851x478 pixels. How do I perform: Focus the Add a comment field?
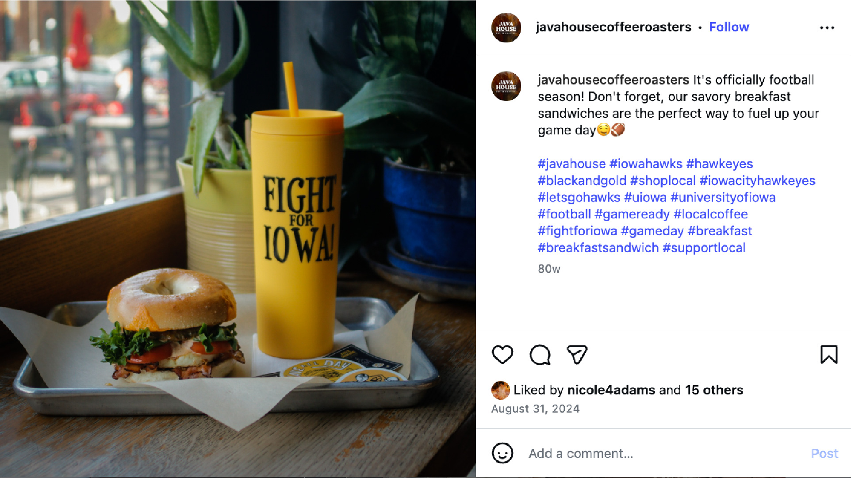pos(663,453)
